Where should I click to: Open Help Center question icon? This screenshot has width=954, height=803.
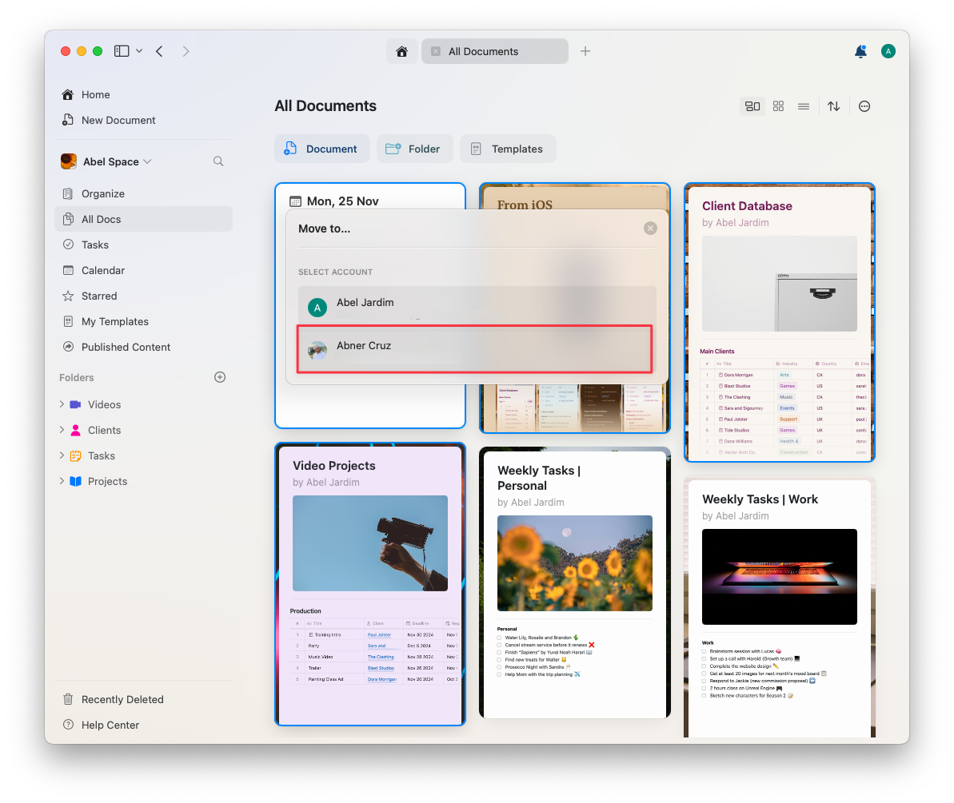pos(68,725)
